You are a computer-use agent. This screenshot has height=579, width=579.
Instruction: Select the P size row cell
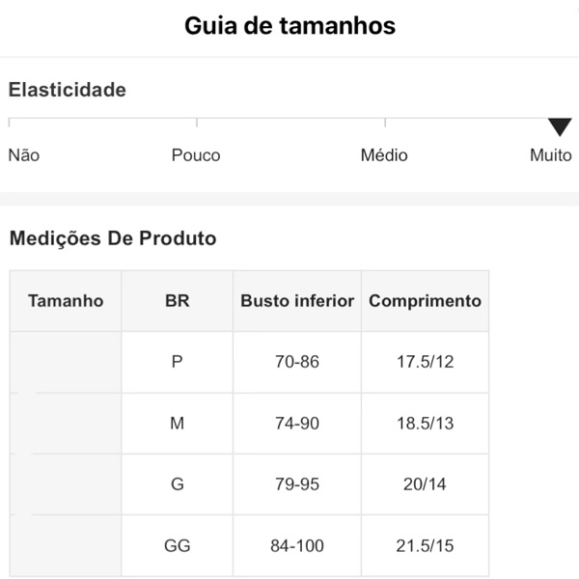pos(177,362)
